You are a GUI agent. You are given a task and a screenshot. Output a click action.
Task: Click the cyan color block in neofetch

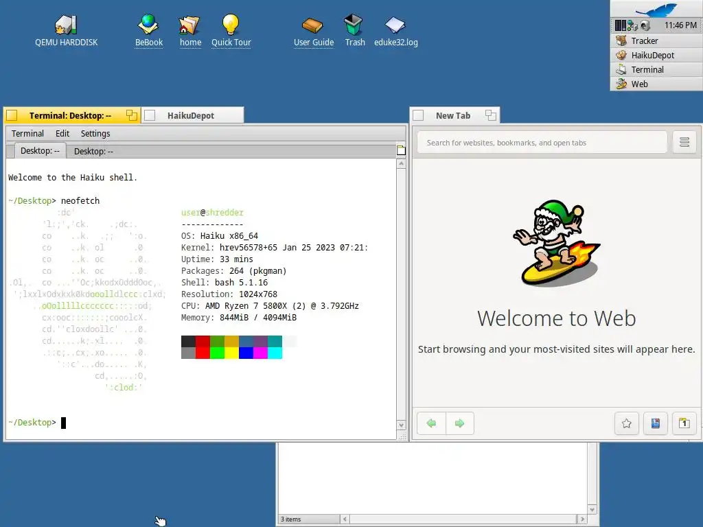(x=275, y=353)
